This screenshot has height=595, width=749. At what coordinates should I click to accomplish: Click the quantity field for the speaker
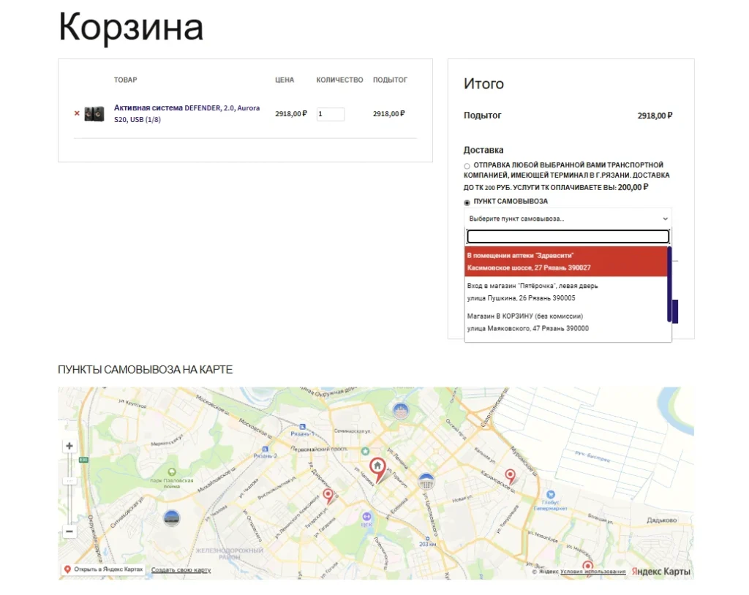click(330, 114)
